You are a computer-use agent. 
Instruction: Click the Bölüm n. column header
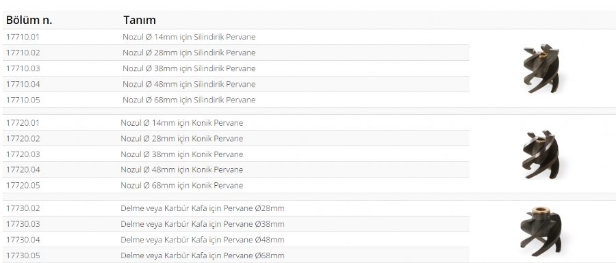29,20
